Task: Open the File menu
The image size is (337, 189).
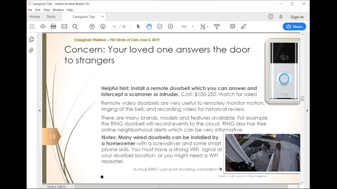Action: click(30, 10)
